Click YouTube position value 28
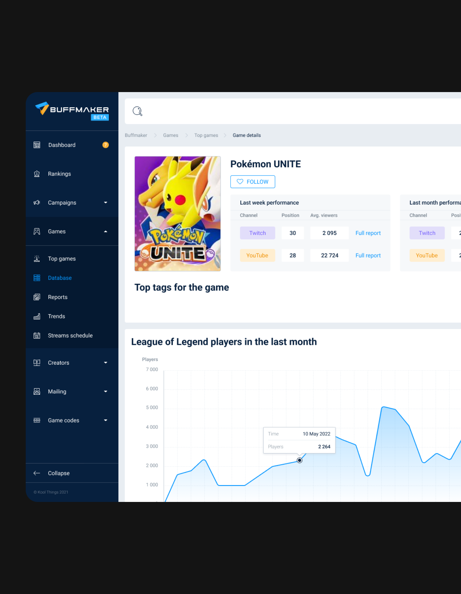461x594 pixels. 293,255
